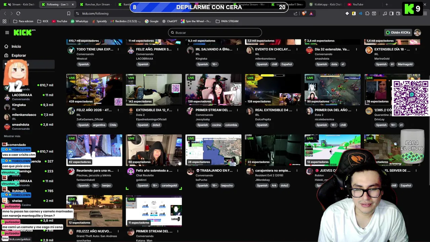Screen dimensions: 430x242
Task: Click the sovcharlee channel name
Action: point(84,241)
